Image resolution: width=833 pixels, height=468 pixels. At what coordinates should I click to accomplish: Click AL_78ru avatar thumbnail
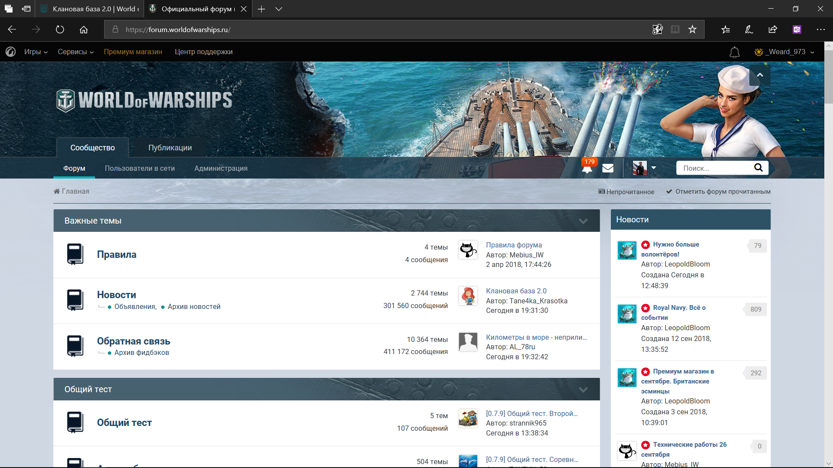click(468, 342)
